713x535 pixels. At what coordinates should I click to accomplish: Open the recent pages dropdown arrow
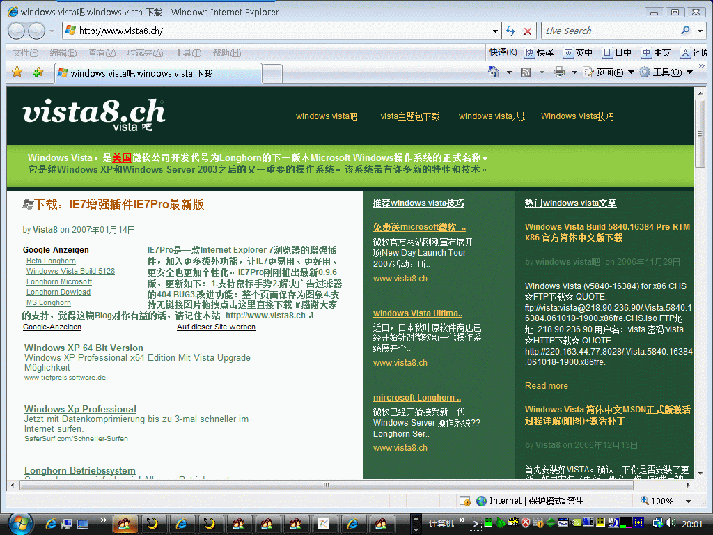coord(52,31)
